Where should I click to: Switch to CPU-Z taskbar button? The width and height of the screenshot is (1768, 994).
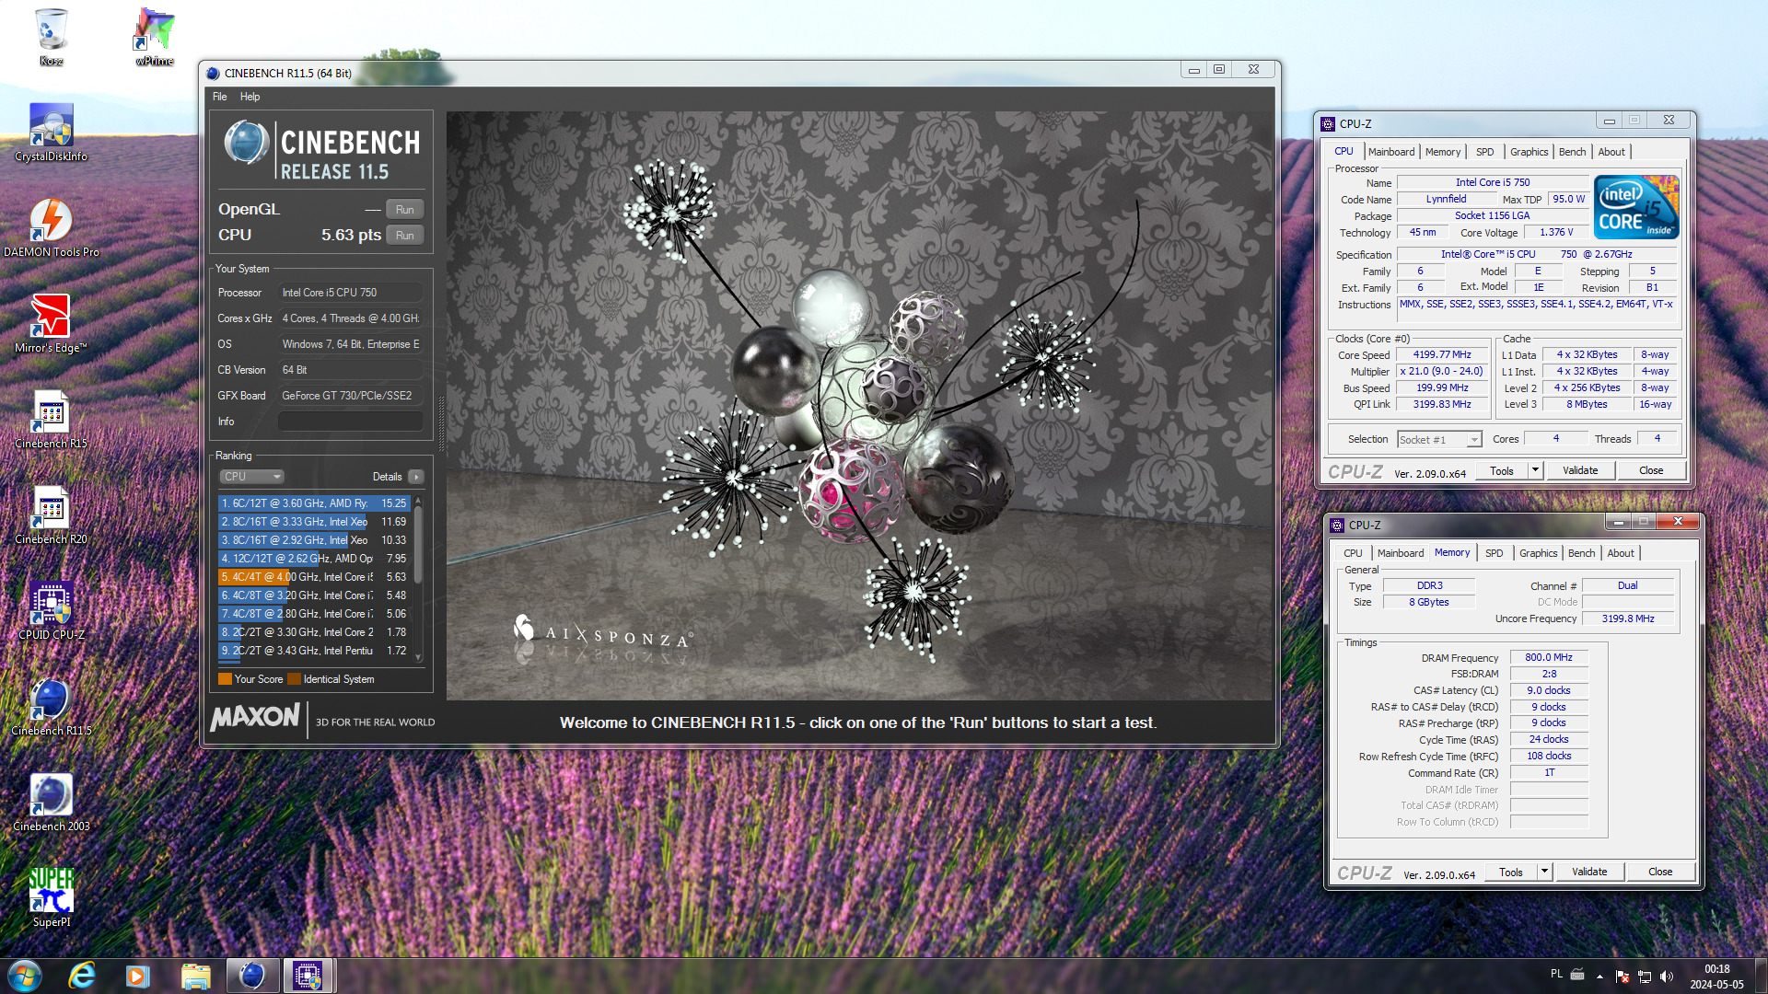[x=308, y=976]
